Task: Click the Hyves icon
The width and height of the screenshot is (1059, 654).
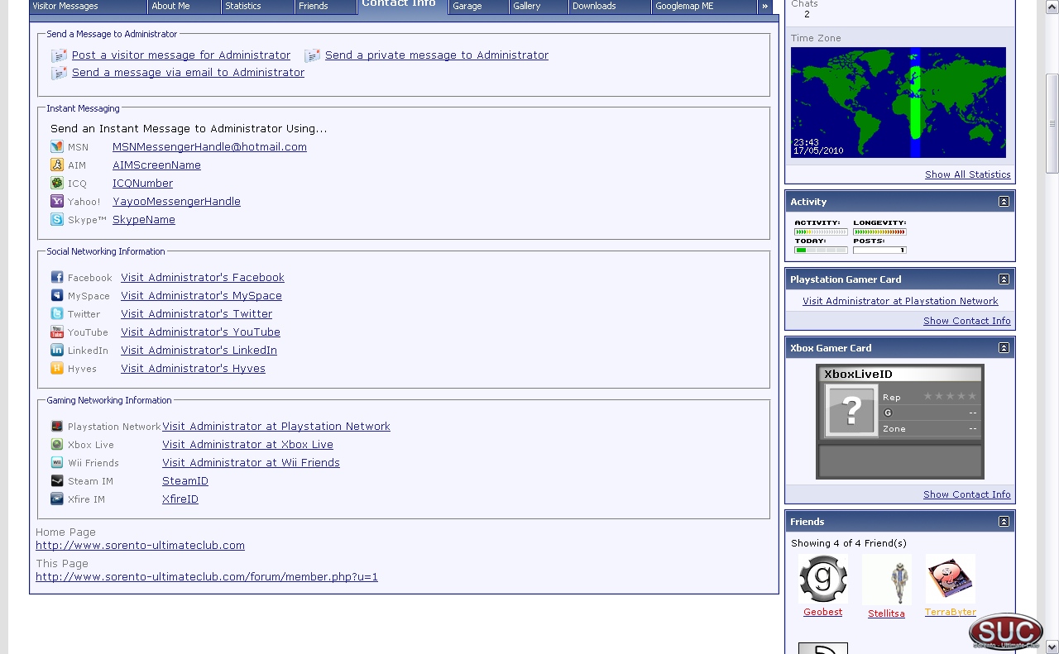Action: click(57, 368)
